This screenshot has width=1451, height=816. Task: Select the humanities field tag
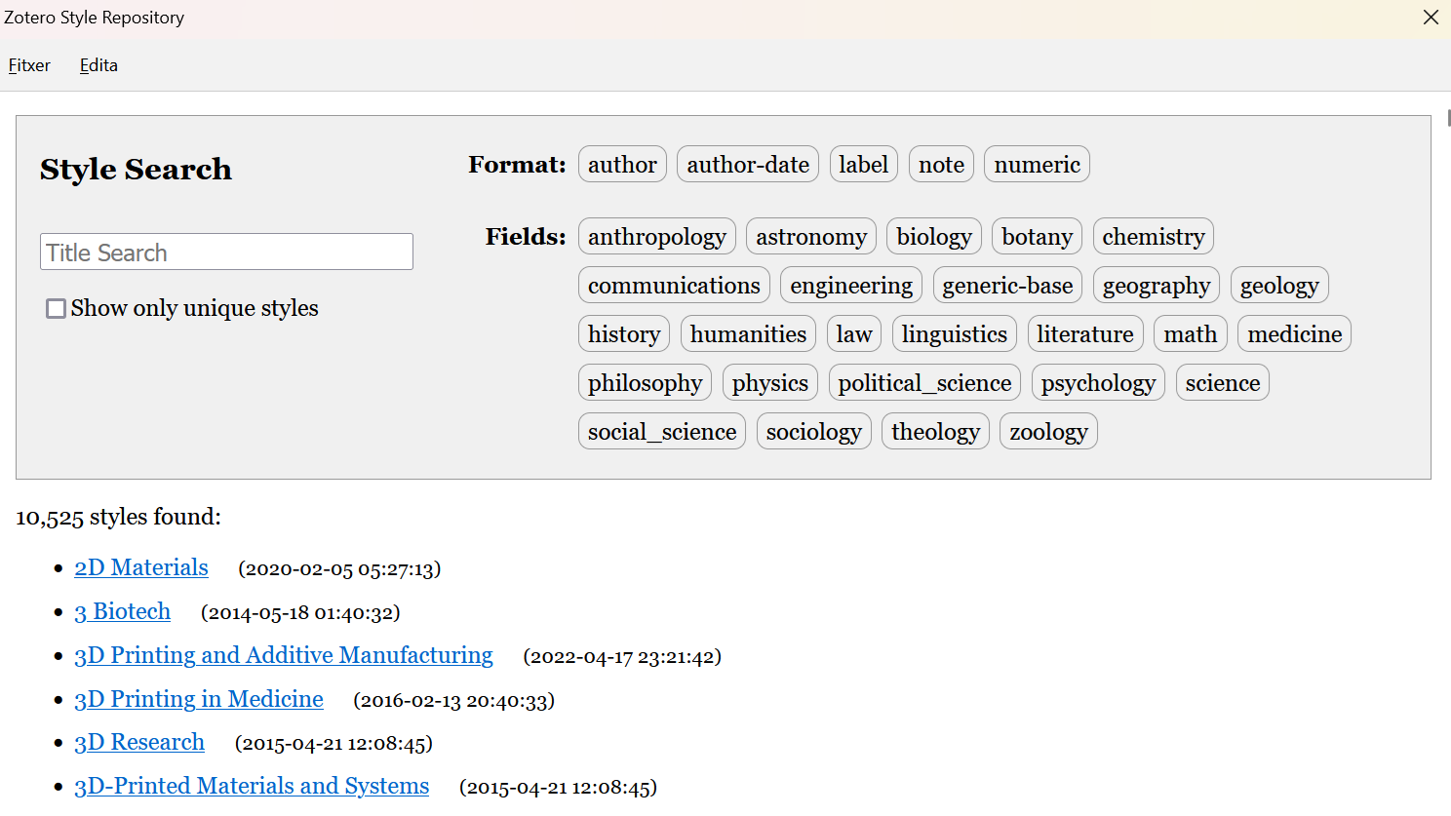(748, 334)
